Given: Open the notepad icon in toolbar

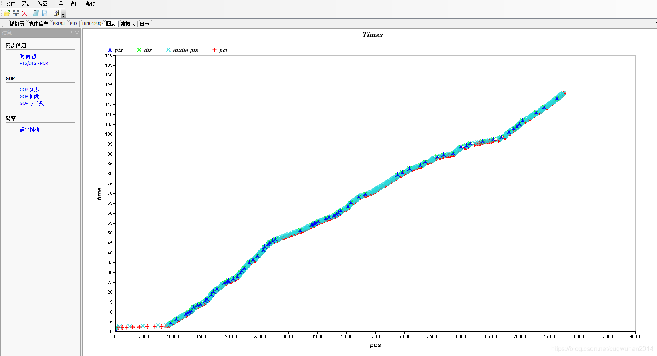Looking at the screenshot, I should pyautogui.click(x=36, y=13).
